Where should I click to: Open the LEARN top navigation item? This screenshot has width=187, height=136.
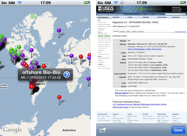pyautogui.click(x=130, y=17)
